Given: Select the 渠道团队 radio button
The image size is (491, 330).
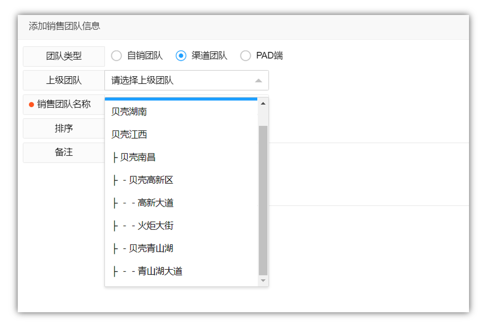Looking at the screenshot, I should [181, 56].
